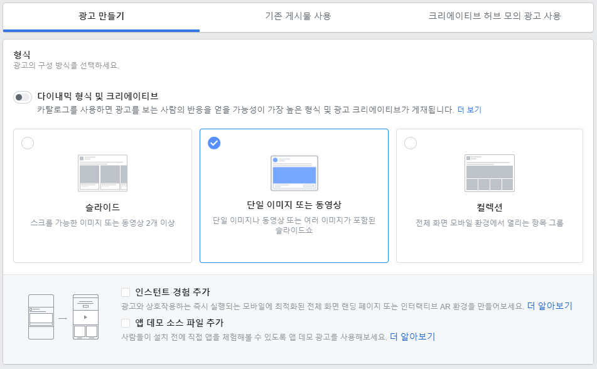Screen dimensions: 597x369
Task: Click 더 알아보기 link for instant experience
Action: (550, 306)
